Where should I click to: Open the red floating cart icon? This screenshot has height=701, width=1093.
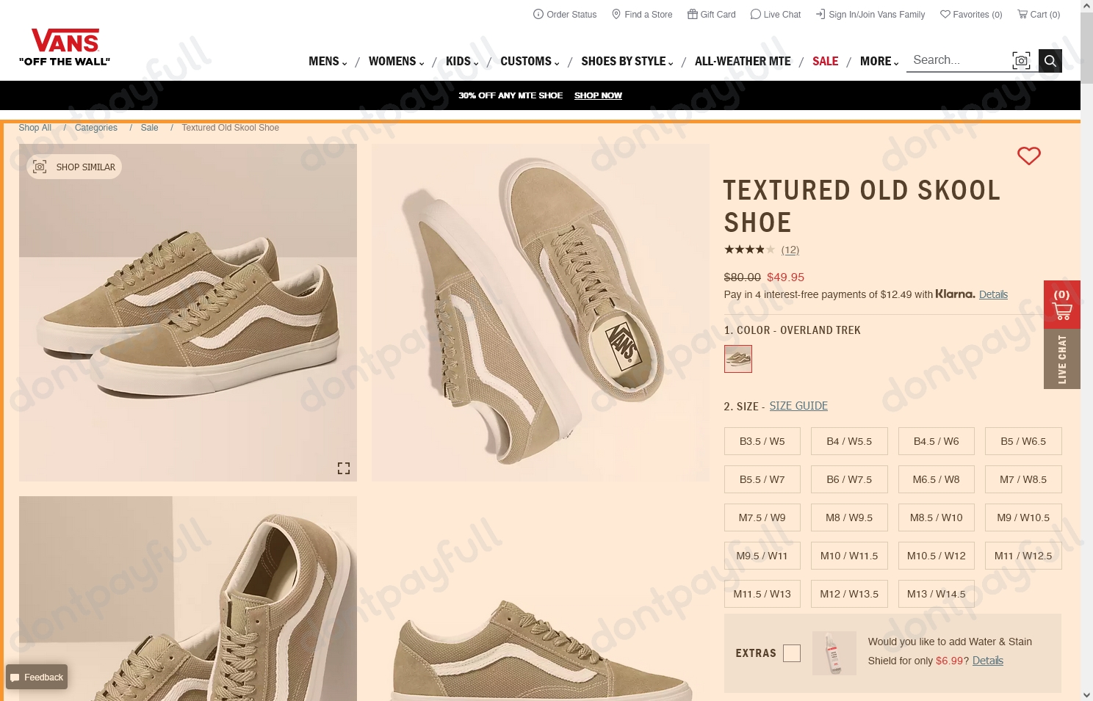(1061, 305)
